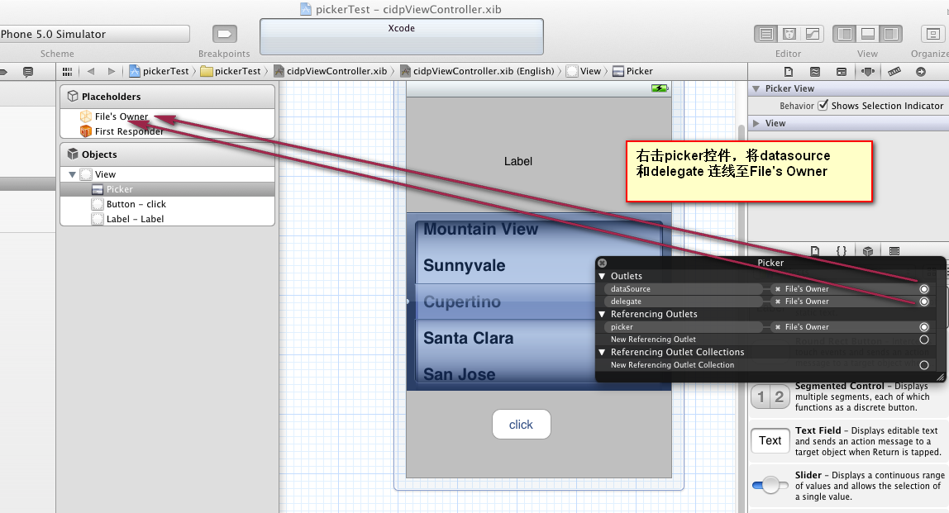Select Sunnyvale row in picker
Screen dimensions: 949x513
[465, 265]
